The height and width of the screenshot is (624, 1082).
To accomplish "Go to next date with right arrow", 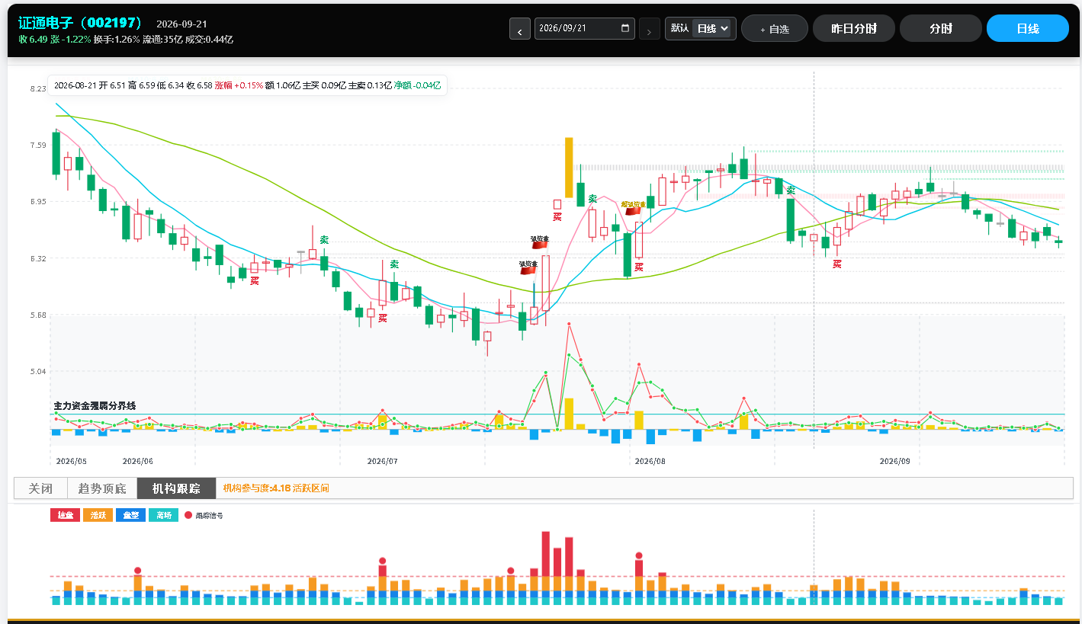I will [650, 29].
